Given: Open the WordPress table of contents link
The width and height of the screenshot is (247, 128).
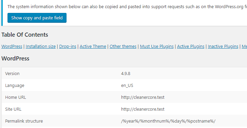Looking at the screenshot, I should (12, 47).
